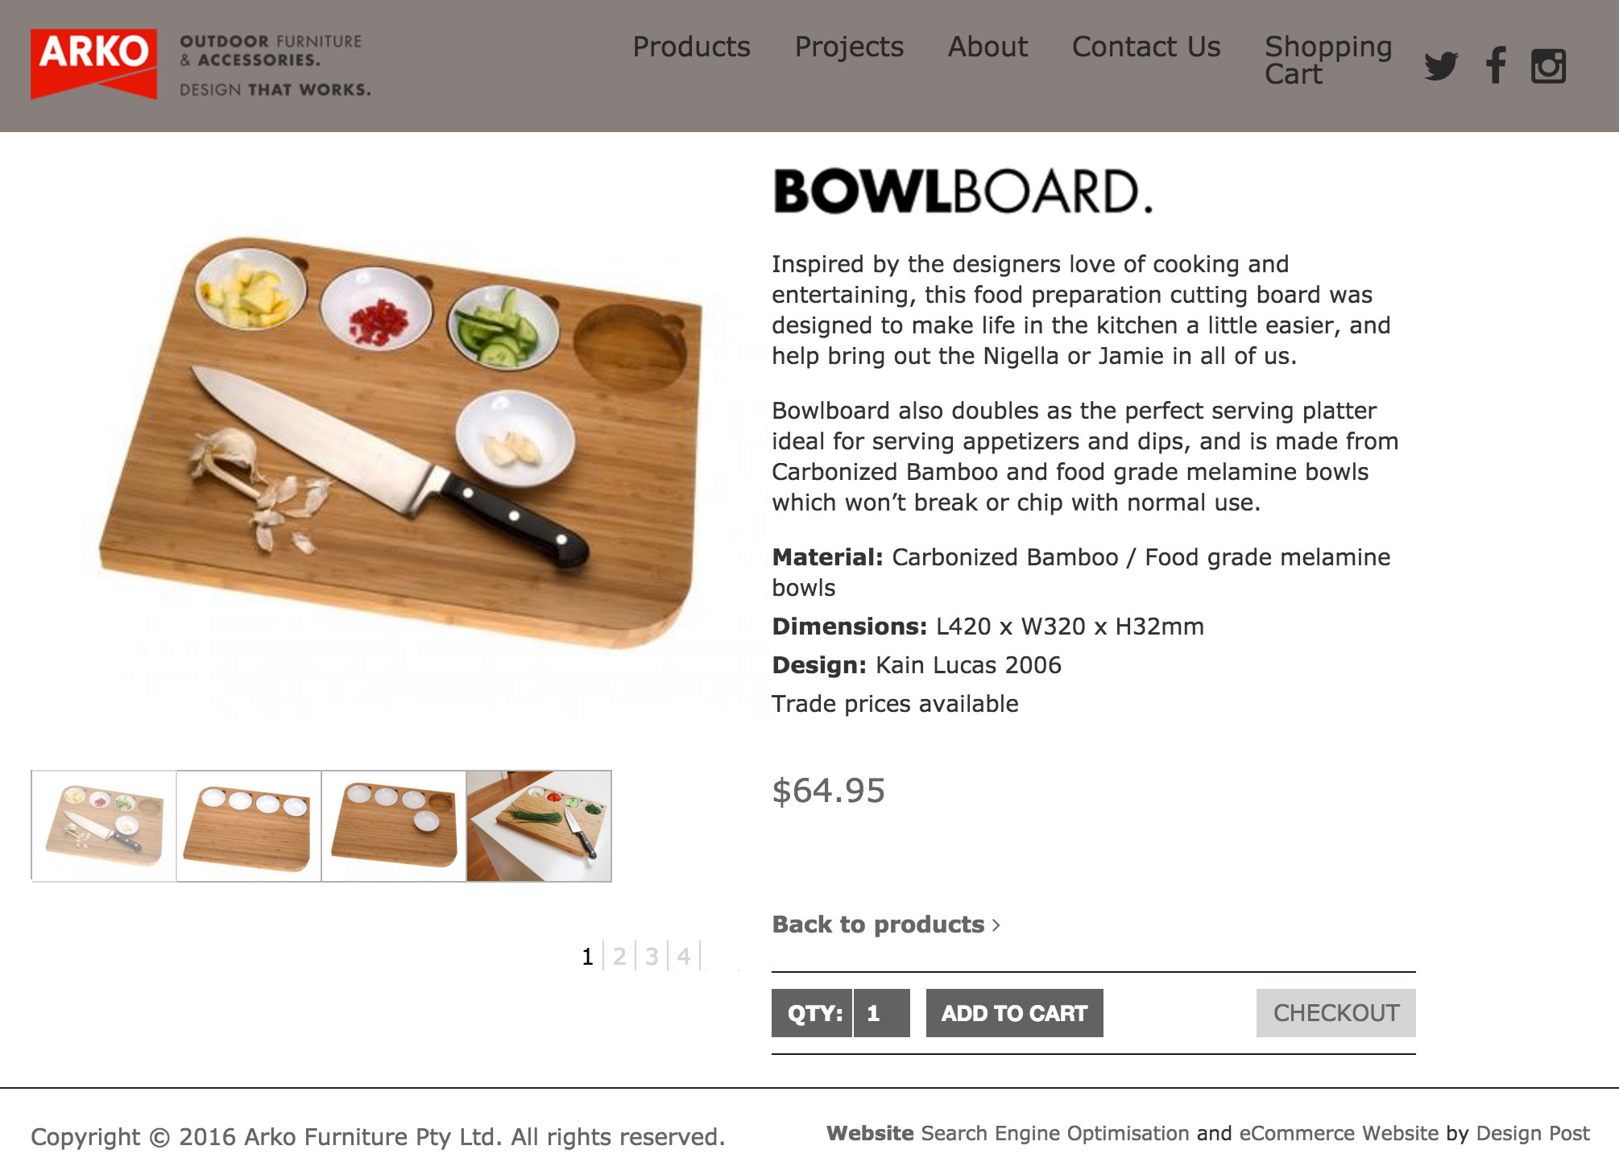
Task: Jump to image page 2
Action: [x=619, y=957]
